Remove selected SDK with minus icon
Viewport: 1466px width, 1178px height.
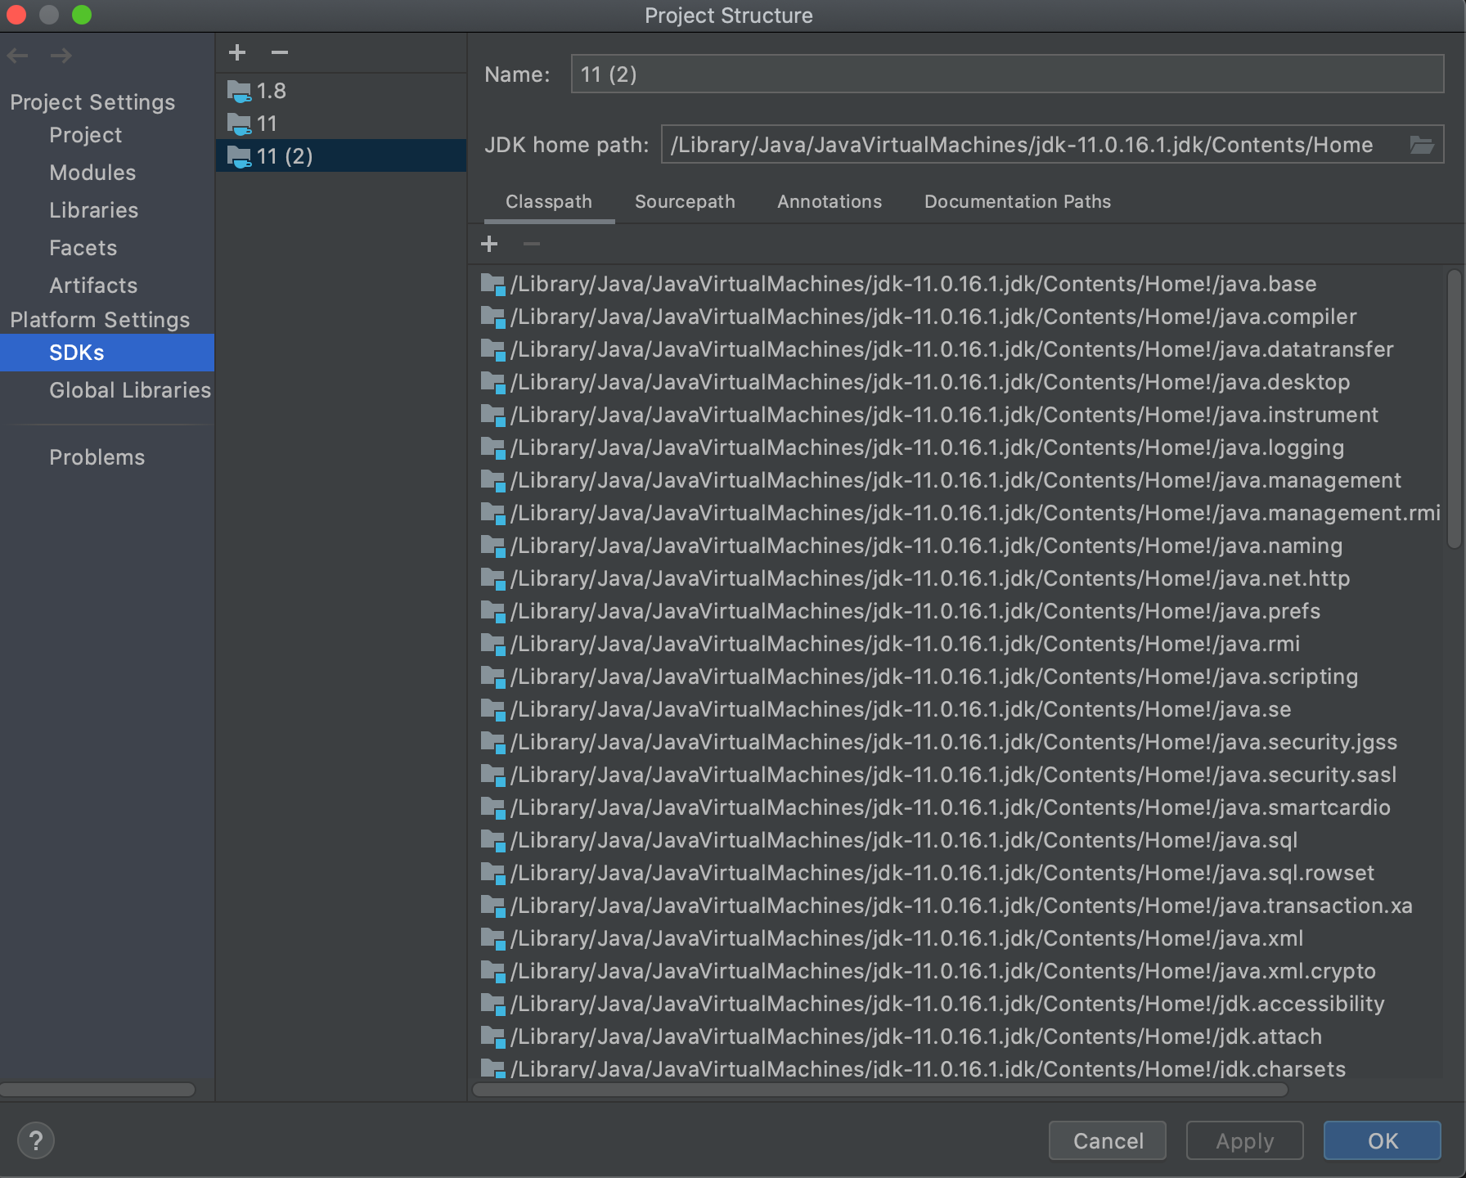tap(280, 52)
